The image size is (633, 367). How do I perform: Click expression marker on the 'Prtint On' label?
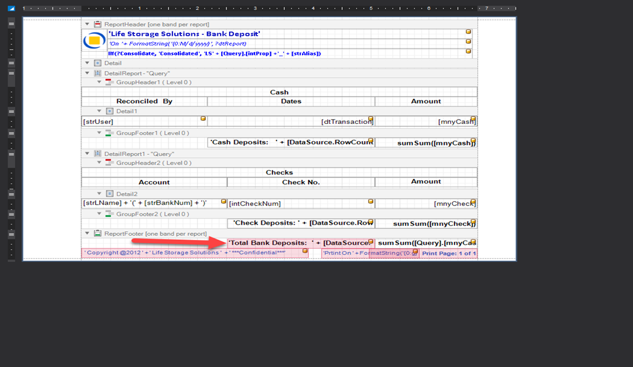coord(415,251)
